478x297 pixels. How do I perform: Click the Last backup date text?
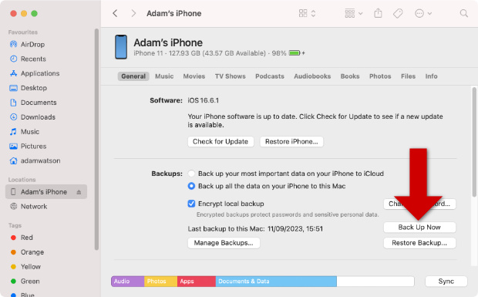255,228
